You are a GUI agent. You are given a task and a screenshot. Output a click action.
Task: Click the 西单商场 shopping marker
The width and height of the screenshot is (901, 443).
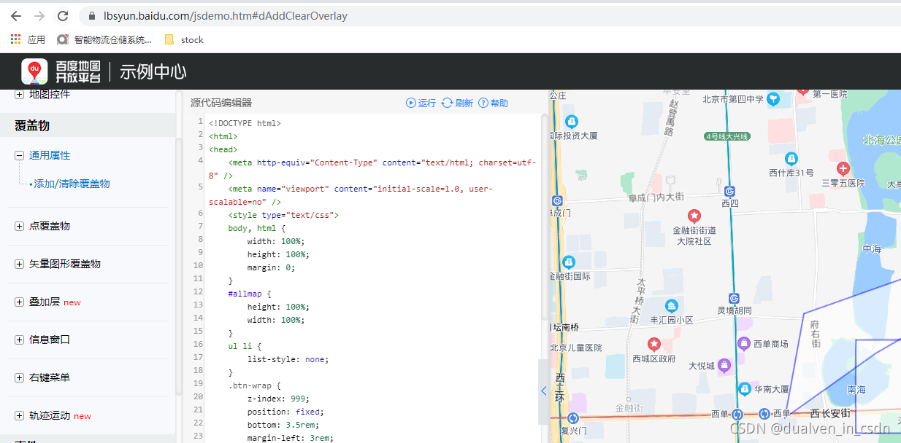click(744, 343)
